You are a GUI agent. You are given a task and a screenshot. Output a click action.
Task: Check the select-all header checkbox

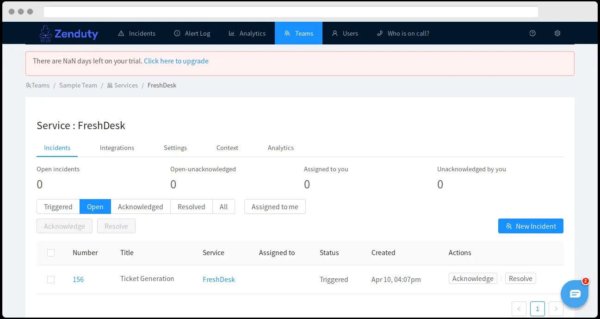pos(51,253)
